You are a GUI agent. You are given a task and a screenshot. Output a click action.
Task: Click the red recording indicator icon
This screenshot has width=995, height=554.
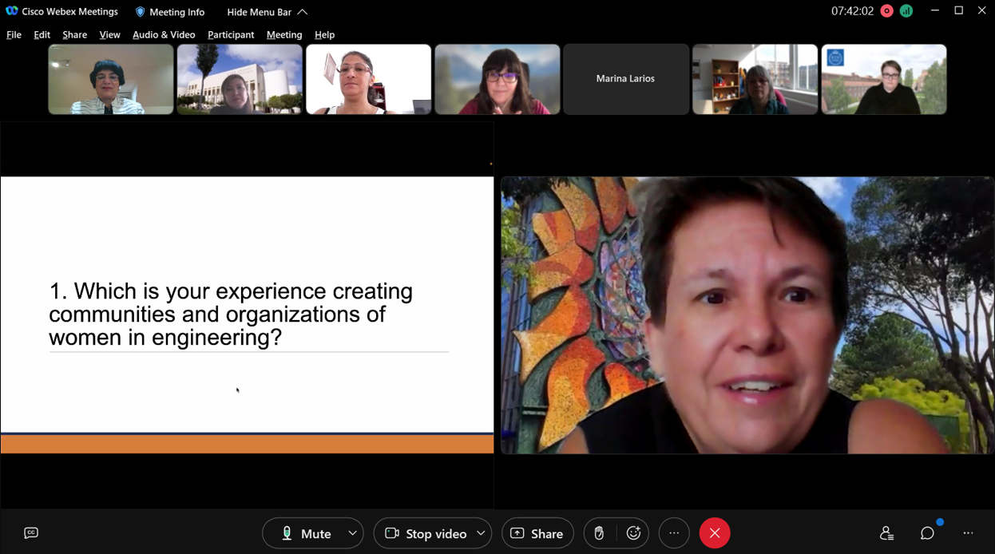pyautogui.click(x=886, y=11)
